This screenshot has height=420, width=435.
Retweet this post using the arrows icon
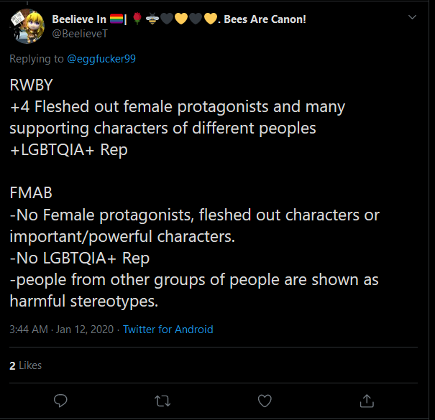pyautogui.click(x=162, y=401)
